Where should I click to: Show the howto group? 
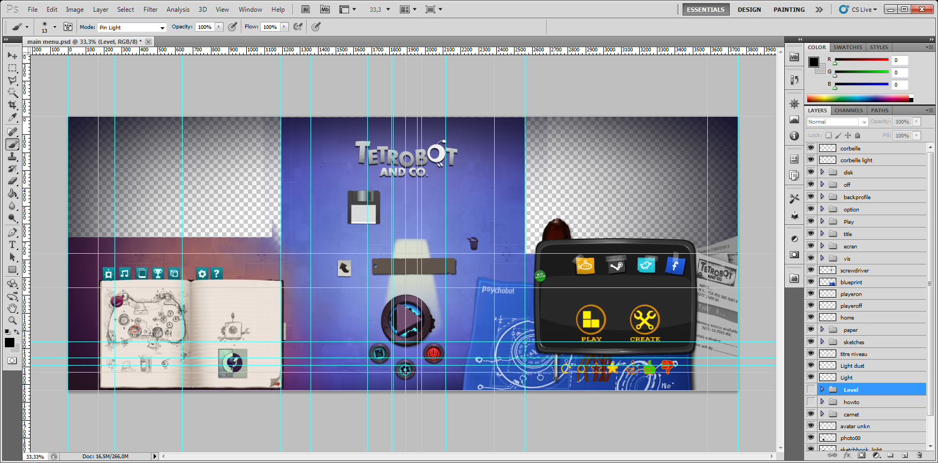811,401
